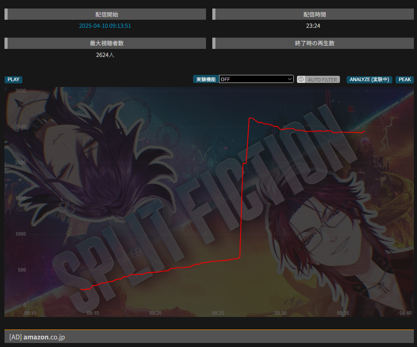Open the stream start date link 2025-04-10 09:13:51
417x347 pixels.
105,26
